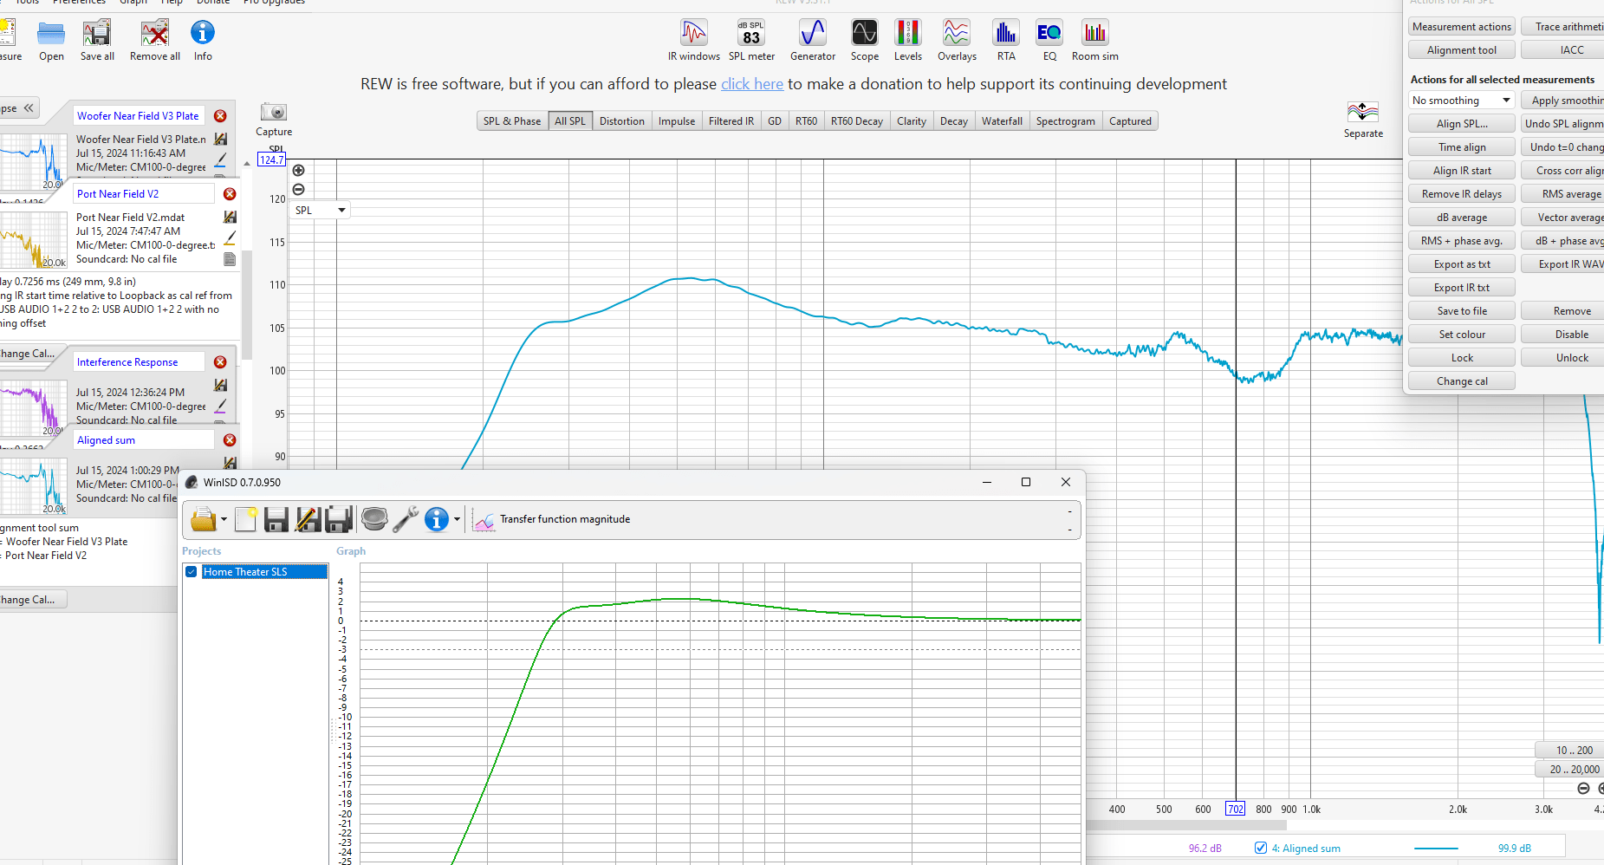Screen dimensions: 1604x865
Task: Open the Levels panel
Action: click(907, 40)
